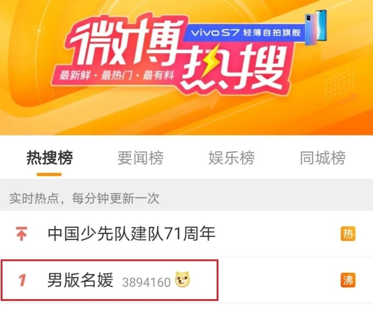Click the orange 热 badge

[x=348, y=234]
